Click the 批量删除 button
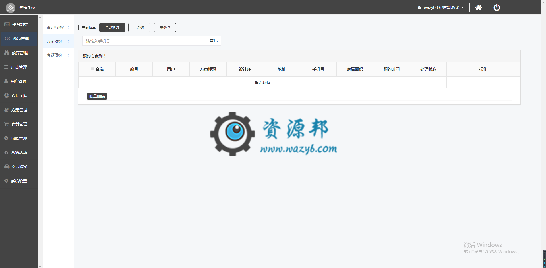This screenshot has width=546, height=268. 97,96
